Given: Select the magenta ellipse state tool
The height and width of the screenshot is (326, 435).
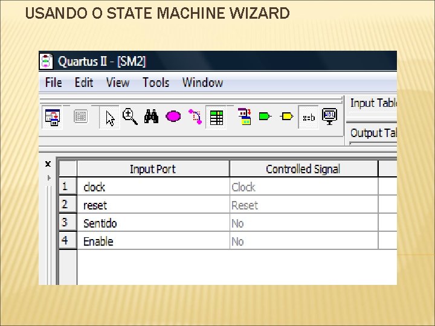Looking at the screenshot, I should tap(173, 116).
